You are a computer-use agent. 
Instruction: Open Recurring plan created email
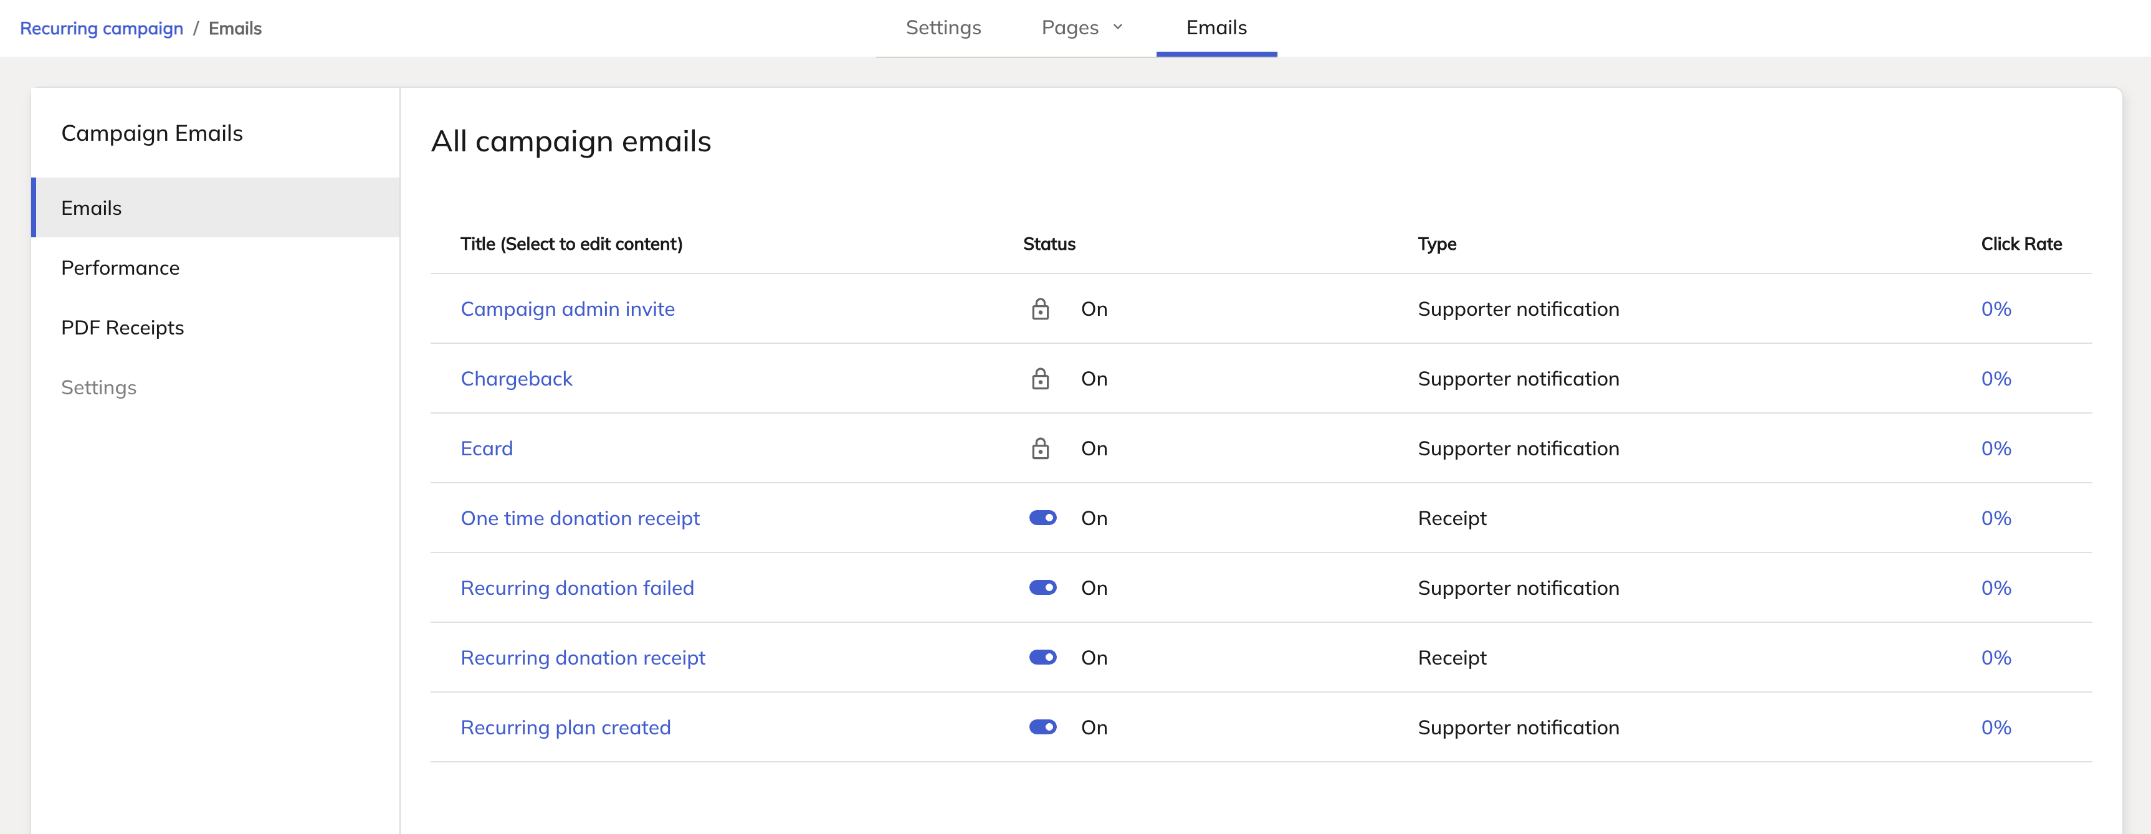point(565,727)
